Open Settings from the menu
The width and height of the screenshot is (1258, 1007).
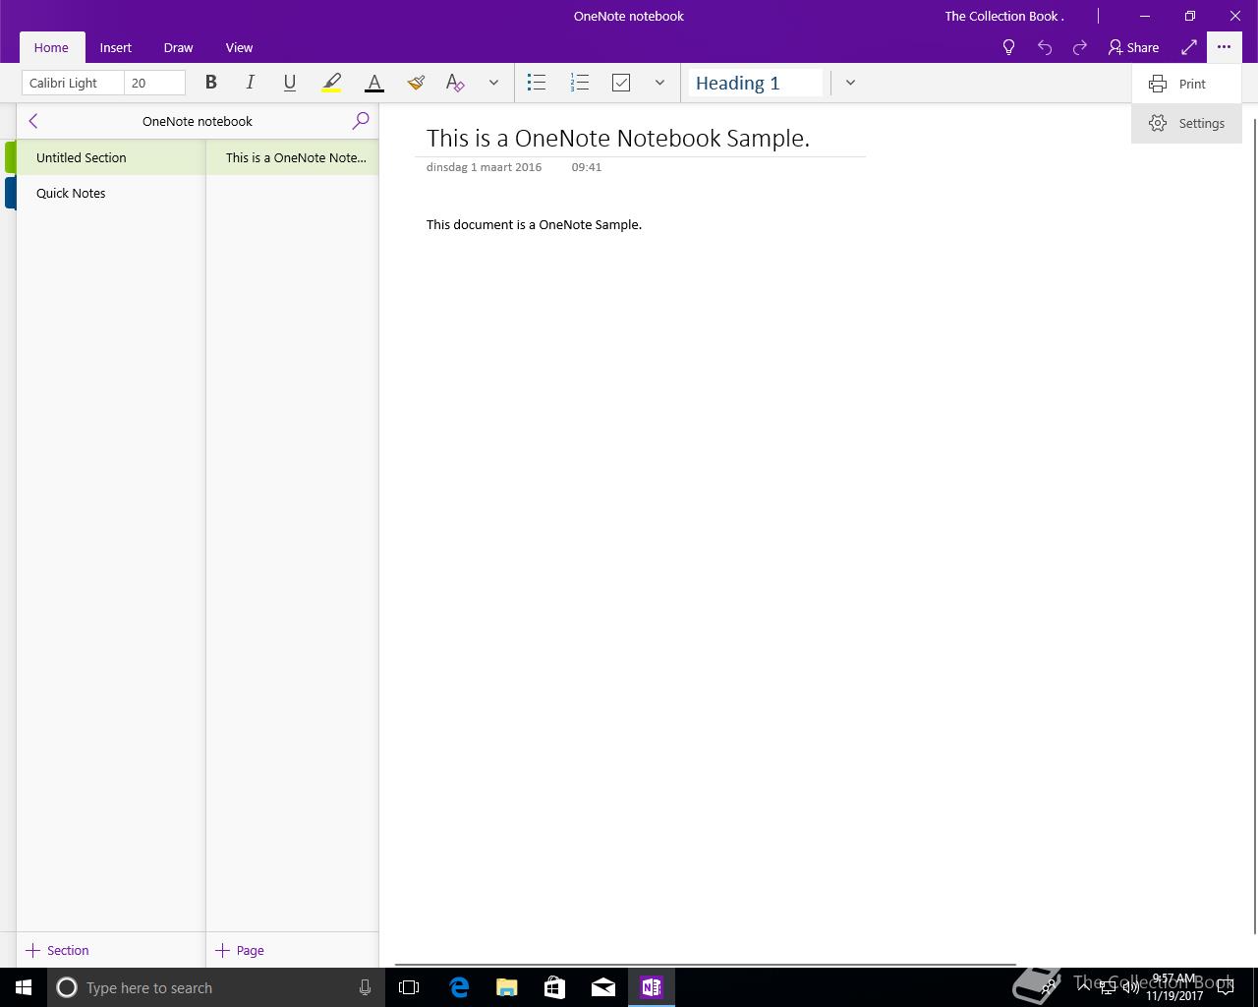point(1186,123)
